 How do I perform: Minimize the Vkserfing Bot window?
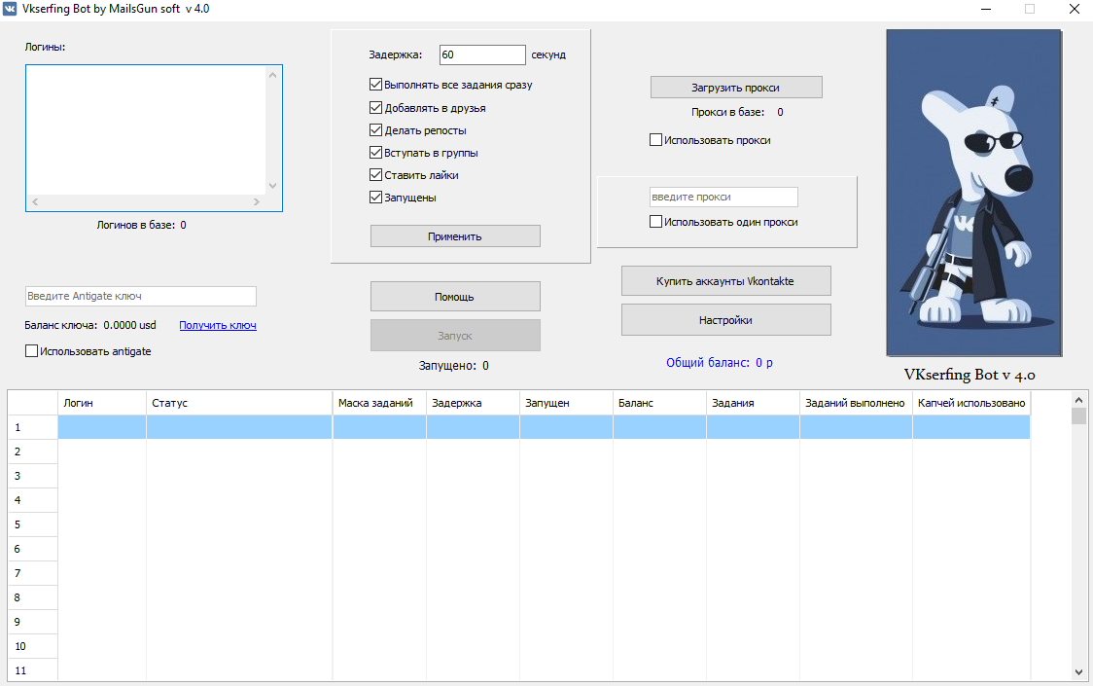pos(986,9)
